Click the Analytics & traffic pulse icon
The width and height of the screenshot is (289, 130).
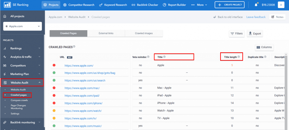click(5, 57)
